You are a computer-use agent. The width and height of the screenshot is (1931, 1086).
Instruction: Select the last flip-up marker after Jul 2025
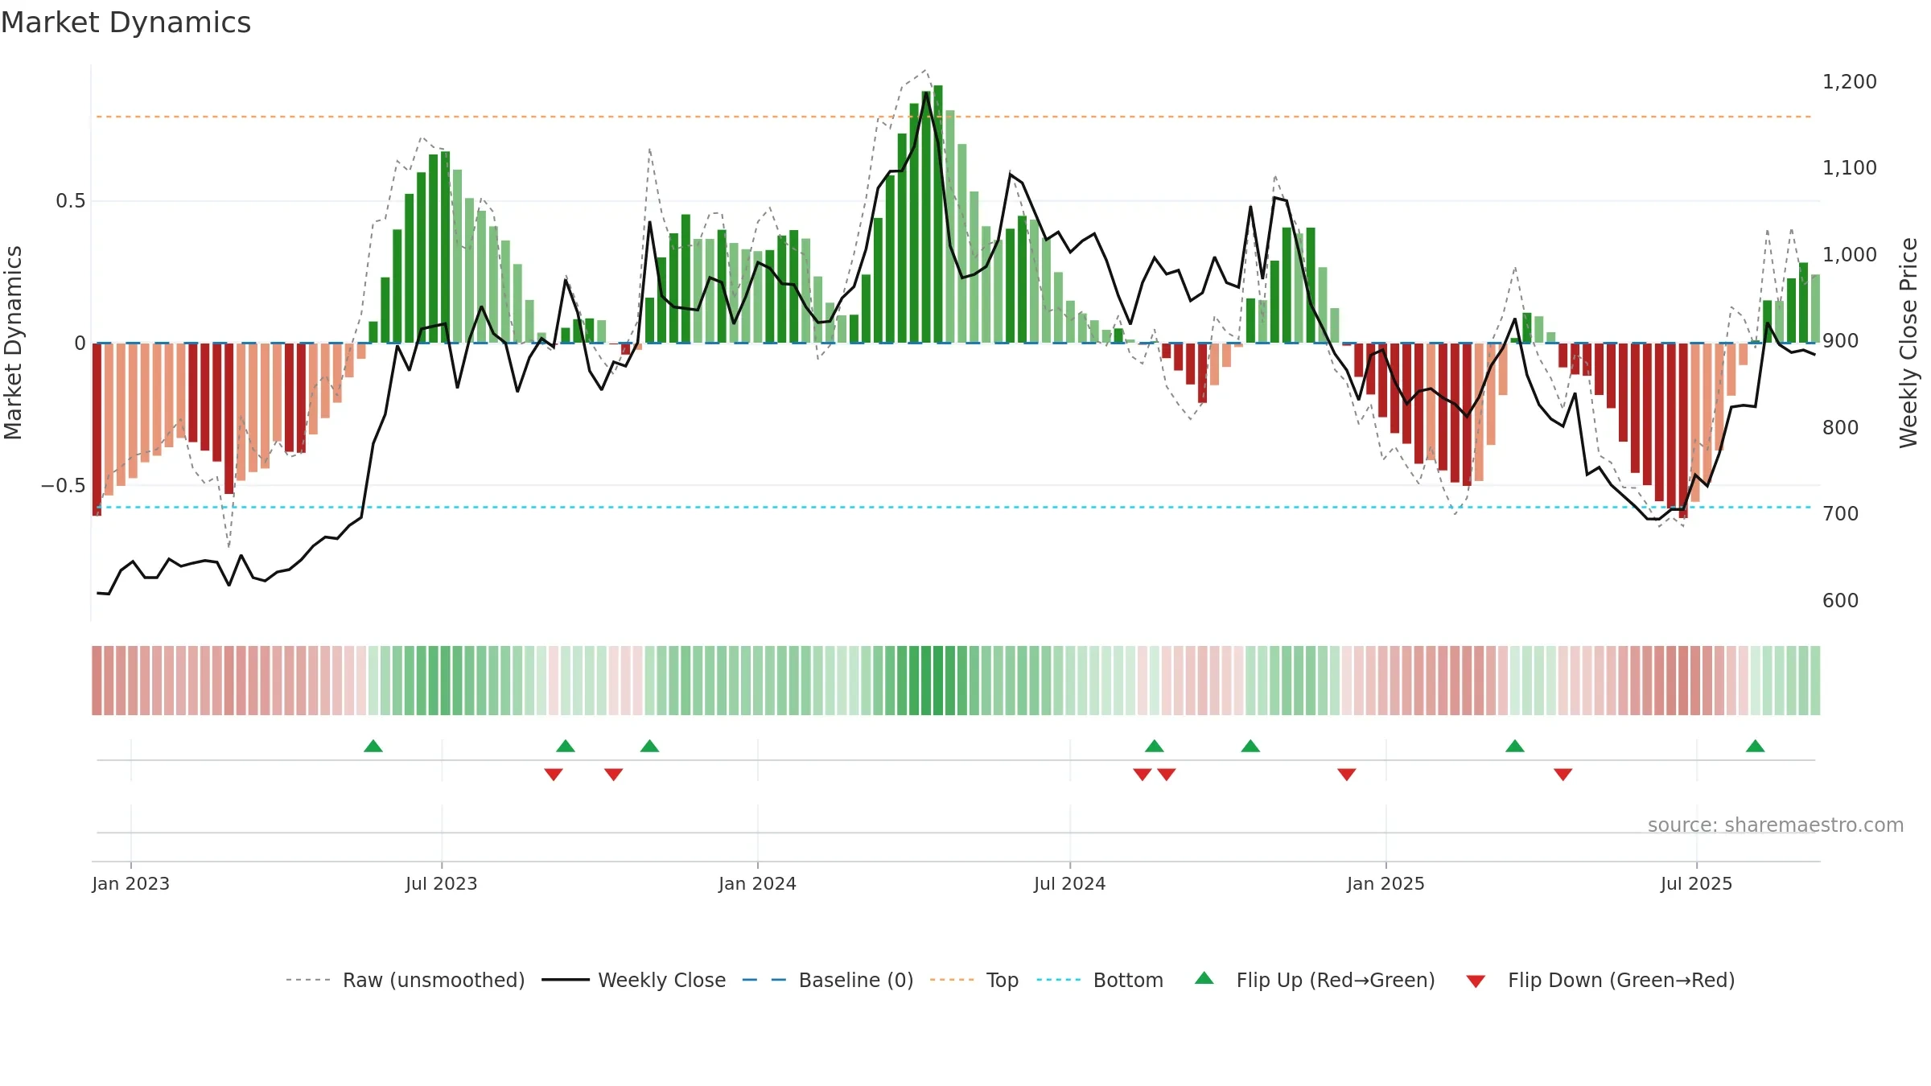(1756, 746)
